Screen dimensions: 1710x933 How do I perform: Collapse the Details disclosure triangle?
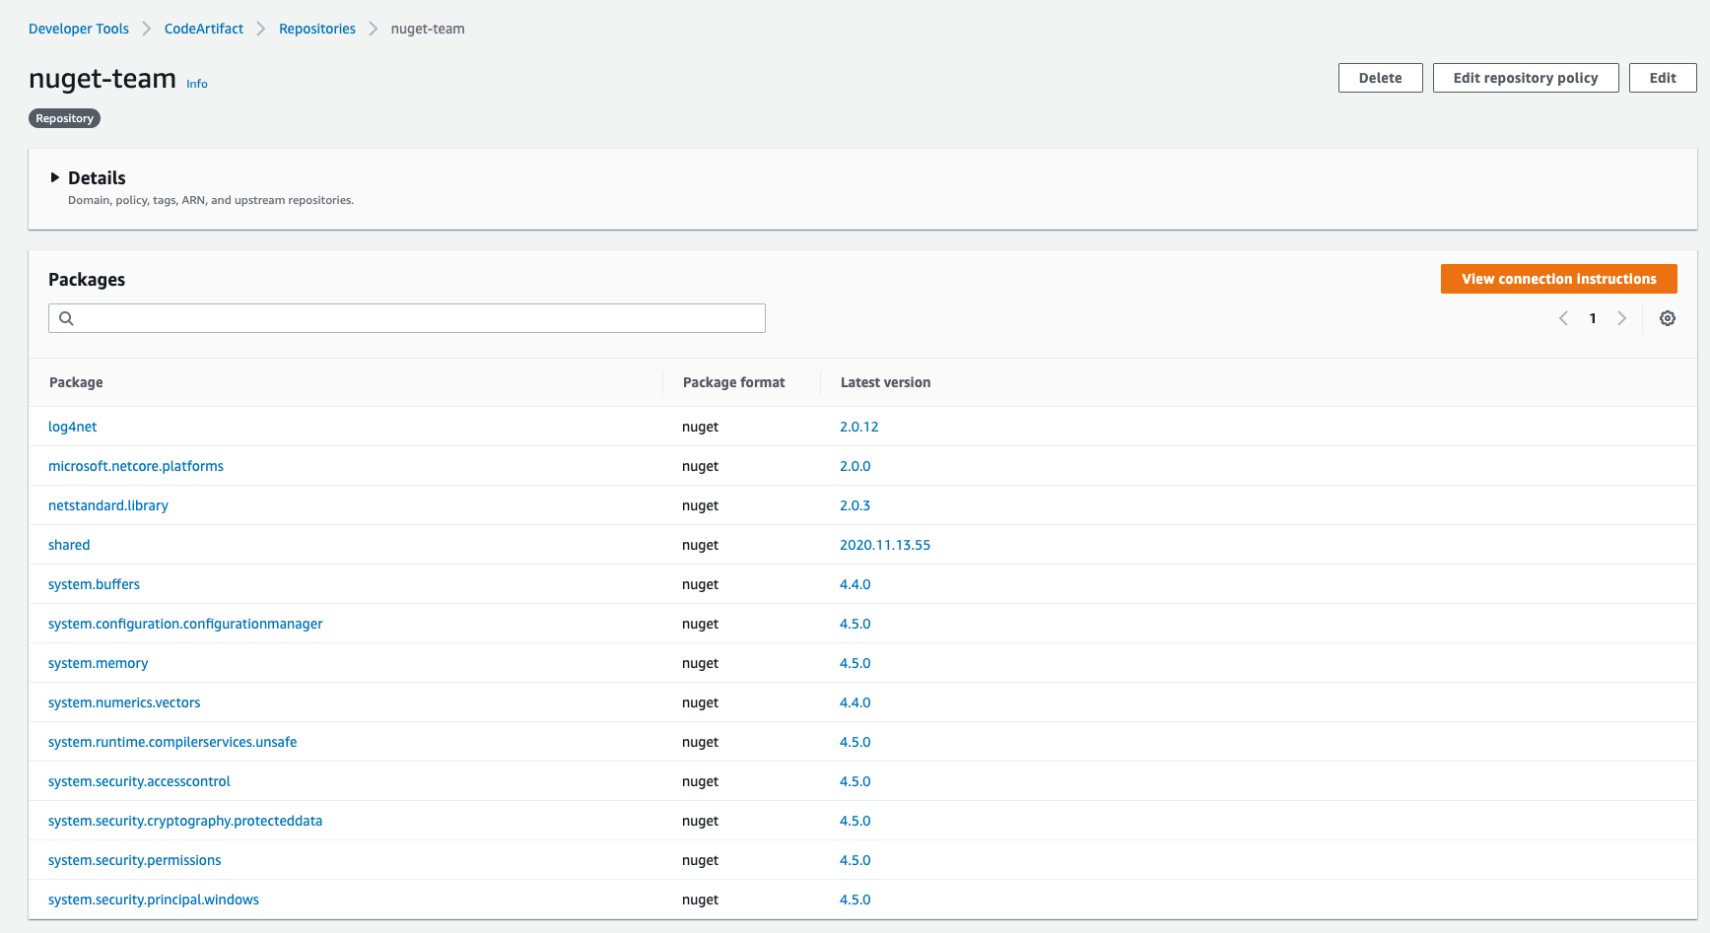click(x=56, y=177)
